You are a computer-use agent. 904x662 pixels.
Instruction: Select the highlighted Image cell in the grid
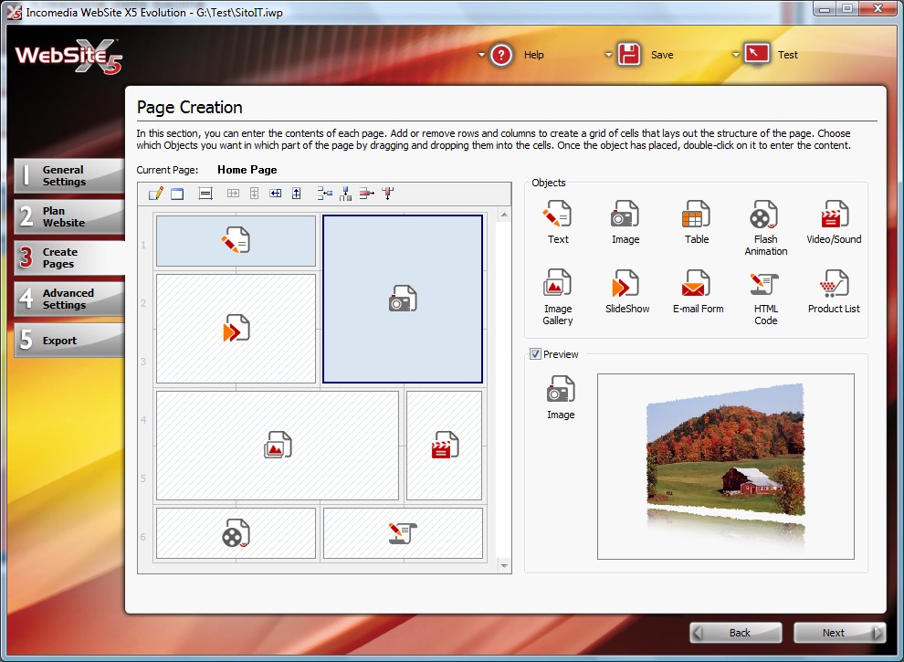(x=403, y=299)
